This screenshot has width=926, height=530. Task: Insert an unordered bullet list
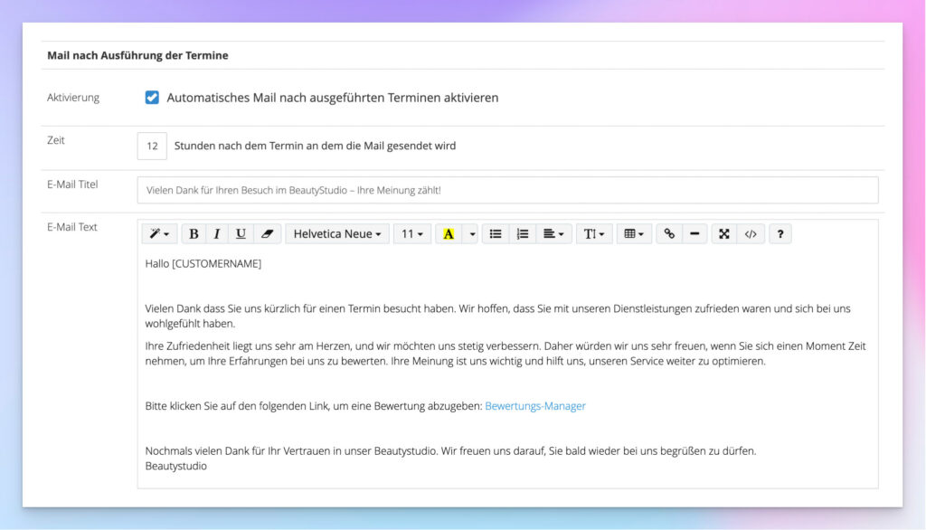pyautogui.click(x=496, y=233)
